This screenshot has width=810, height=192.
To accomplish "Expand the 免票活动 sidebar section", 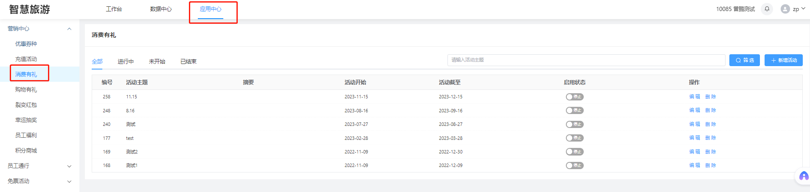I will click(x=69, y=181).
